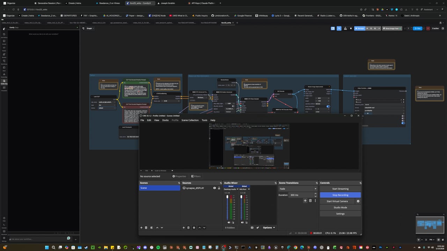Open the Fade transition dropdown
Screen dimensions: 447x251
pos(298,189)
